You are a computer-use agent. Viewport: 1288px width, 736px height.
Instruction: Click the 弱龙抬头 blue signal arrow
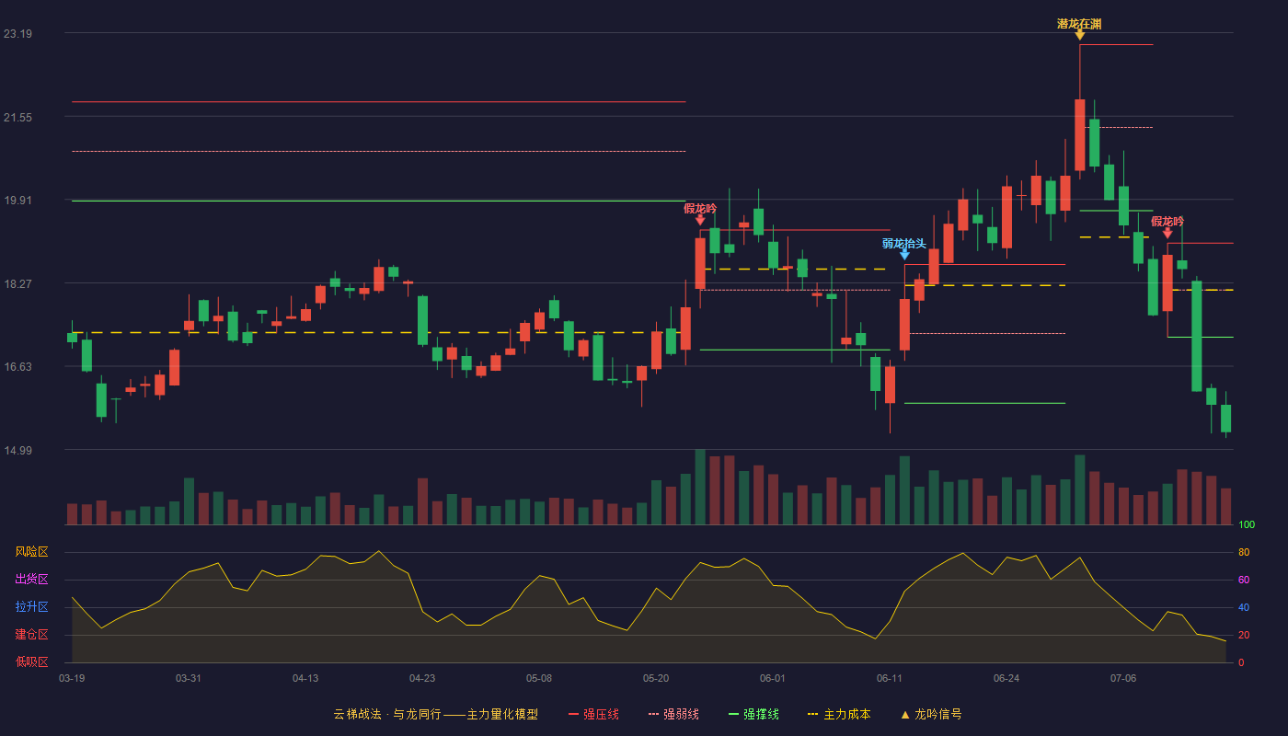click(904, 255)
